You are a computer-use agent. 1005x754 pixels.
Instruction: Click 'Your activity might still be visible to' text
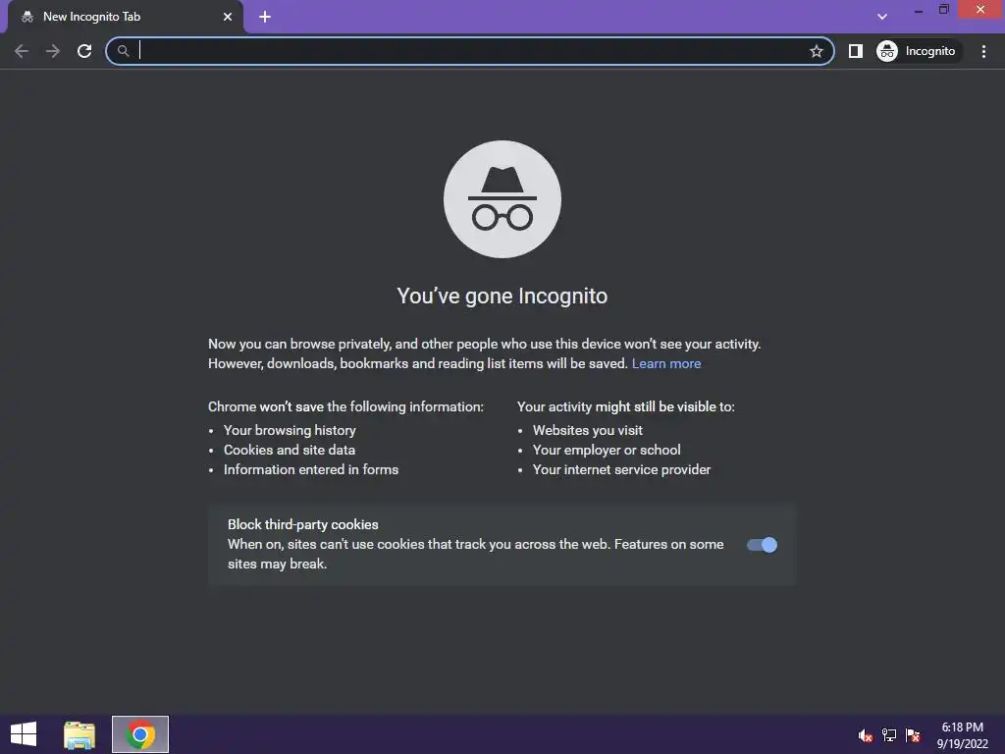tap(625, 406)
